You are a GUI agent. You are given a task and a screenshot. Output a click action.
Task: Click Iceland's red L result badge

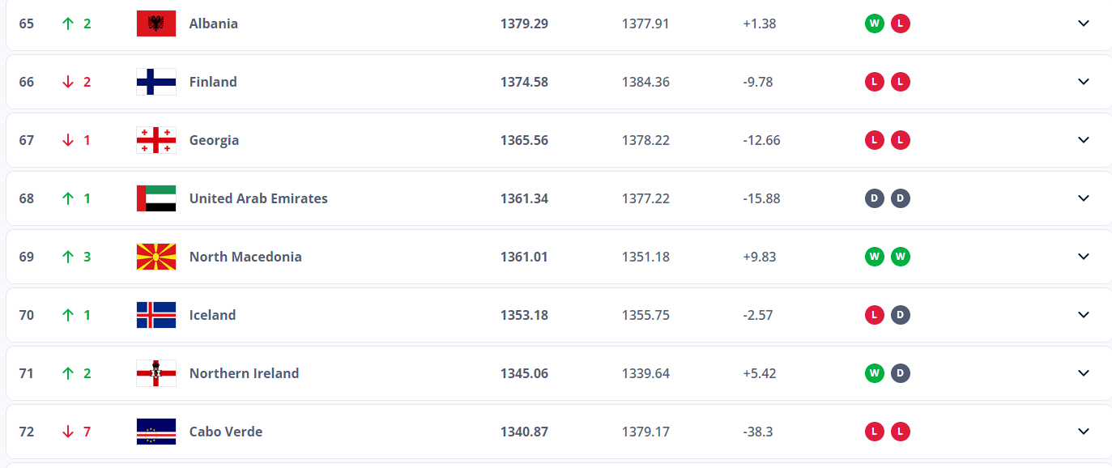coord(874,315)
